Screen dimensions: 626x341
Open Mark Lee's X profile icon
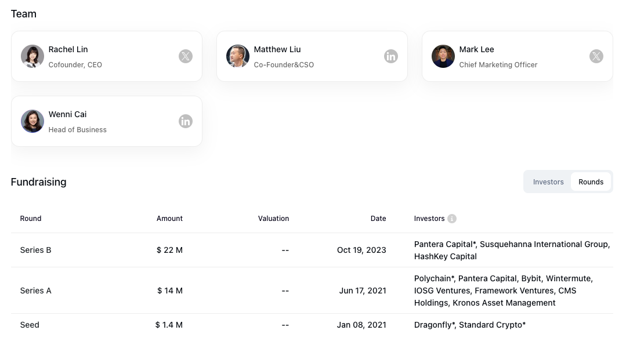pyautogui.click(x=596, y=56)
